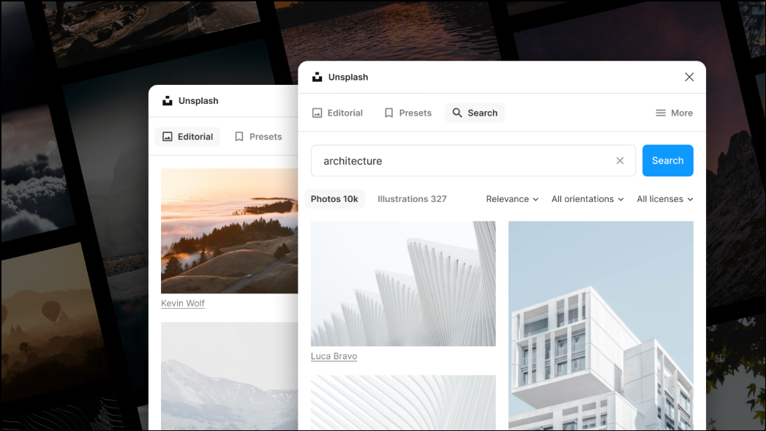Open the Presets tab in front window
766x431 pixels.
coord(408,113)
